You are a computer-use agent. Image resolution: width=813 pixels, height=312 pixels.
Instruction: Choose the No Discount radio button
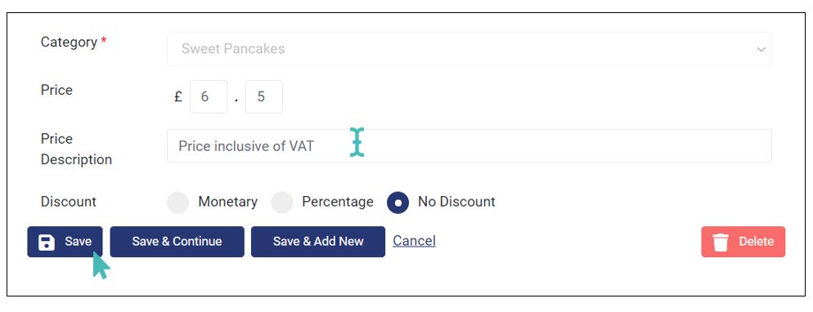click(398, 203)
